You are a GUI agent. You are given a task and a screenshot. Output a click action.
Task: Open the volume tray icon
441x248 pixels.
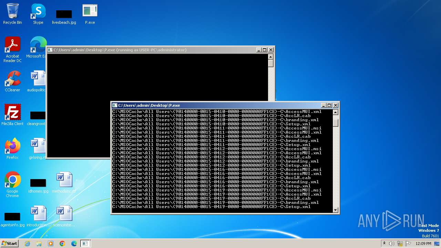392,244
